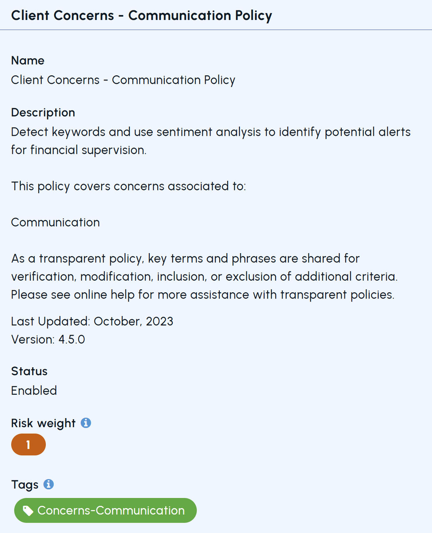
Task: Click the policy name value text
Action: (x=123, y=80)
